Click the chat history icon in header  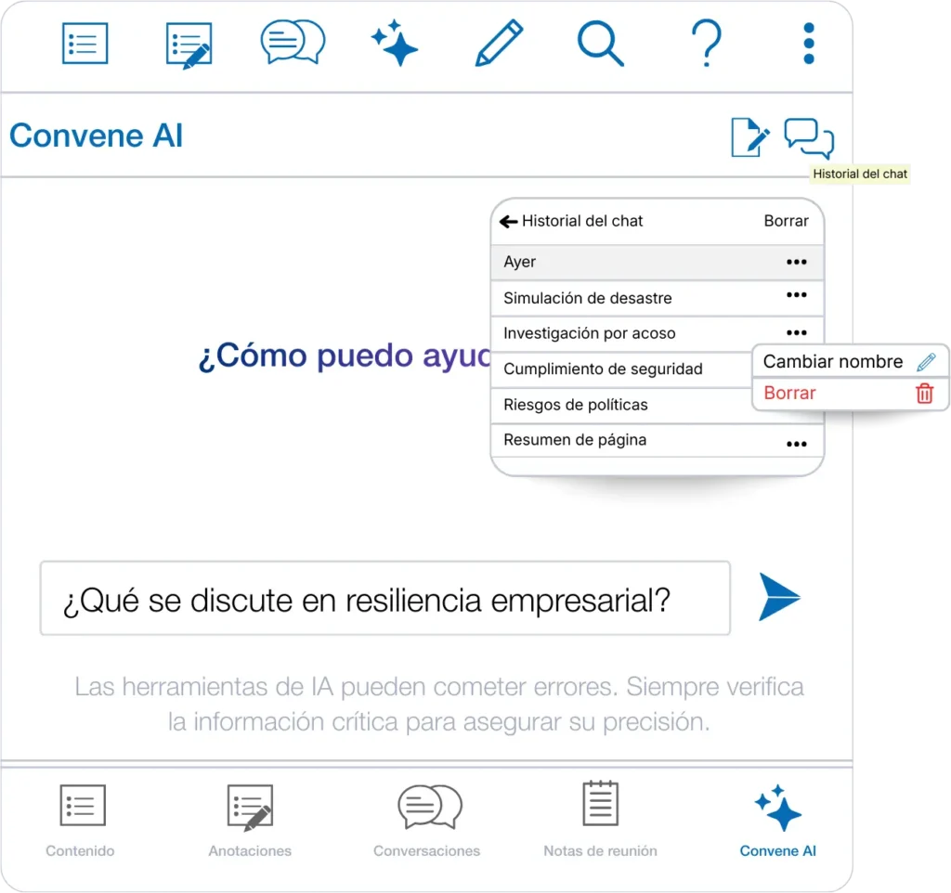point(809,138)
